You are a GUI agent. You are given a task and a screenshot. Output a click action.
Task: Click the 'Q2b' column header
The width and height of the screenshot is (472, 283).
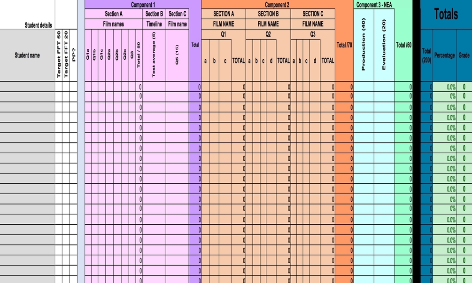click(117, 55)
